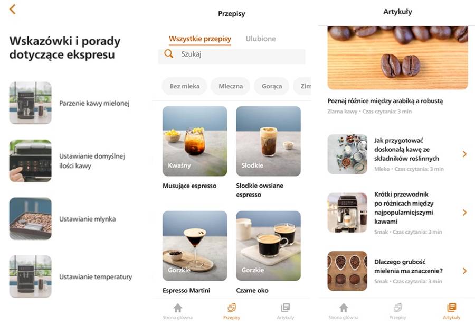Toggle the Gorąca filter chip
This screenshot has width=475, height=323.
point(272,86)
